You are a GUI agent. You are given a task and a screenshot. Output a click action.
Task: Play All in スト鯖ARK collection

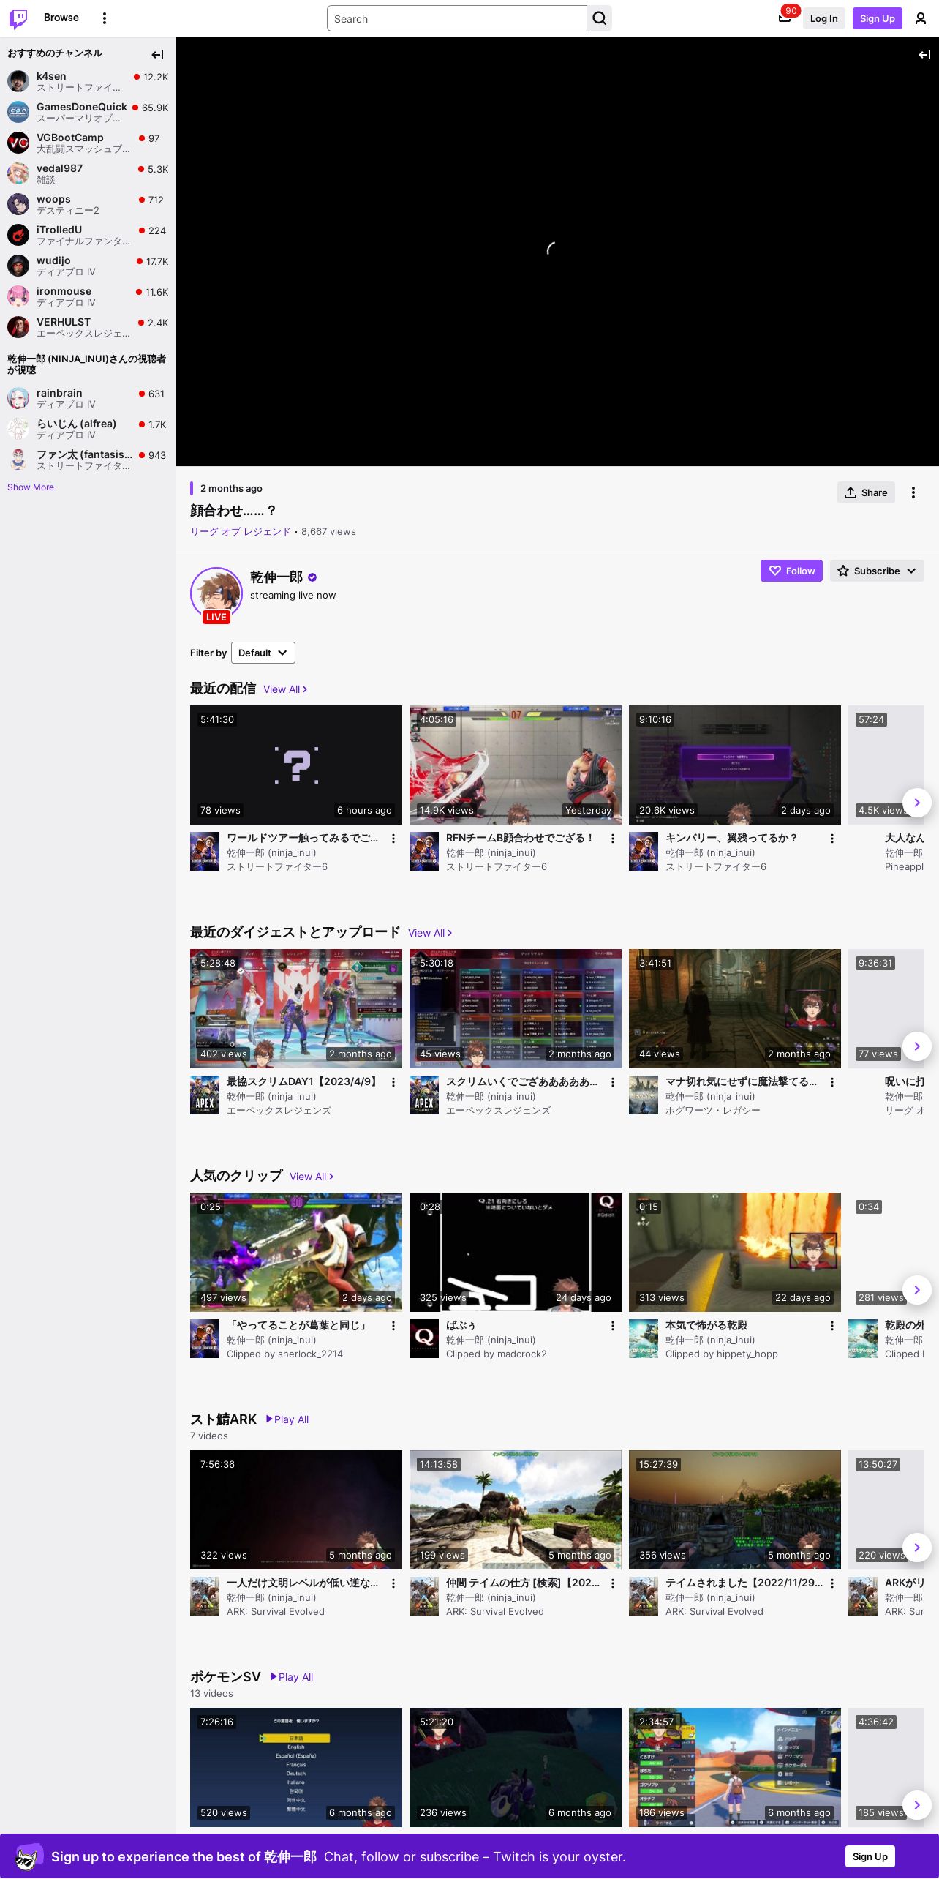click(x=287, y=1419)
